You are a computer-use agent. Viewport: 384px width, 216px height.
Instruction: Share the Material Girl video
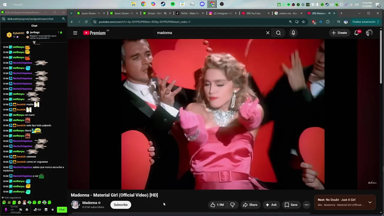tap(250, 205)
